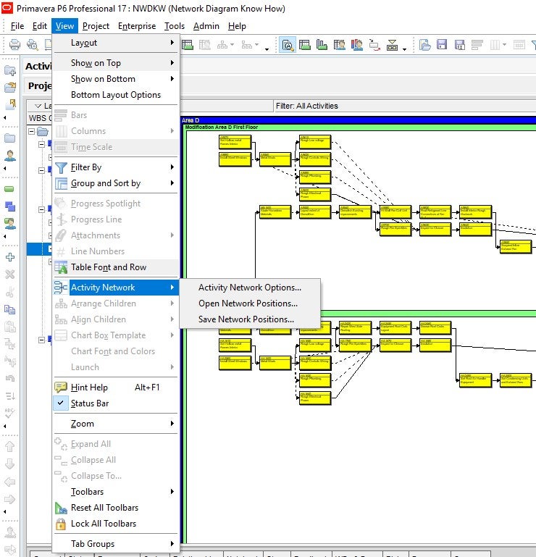Open Hint Help entry
The image size is (536, 557).
click(116, 388)
